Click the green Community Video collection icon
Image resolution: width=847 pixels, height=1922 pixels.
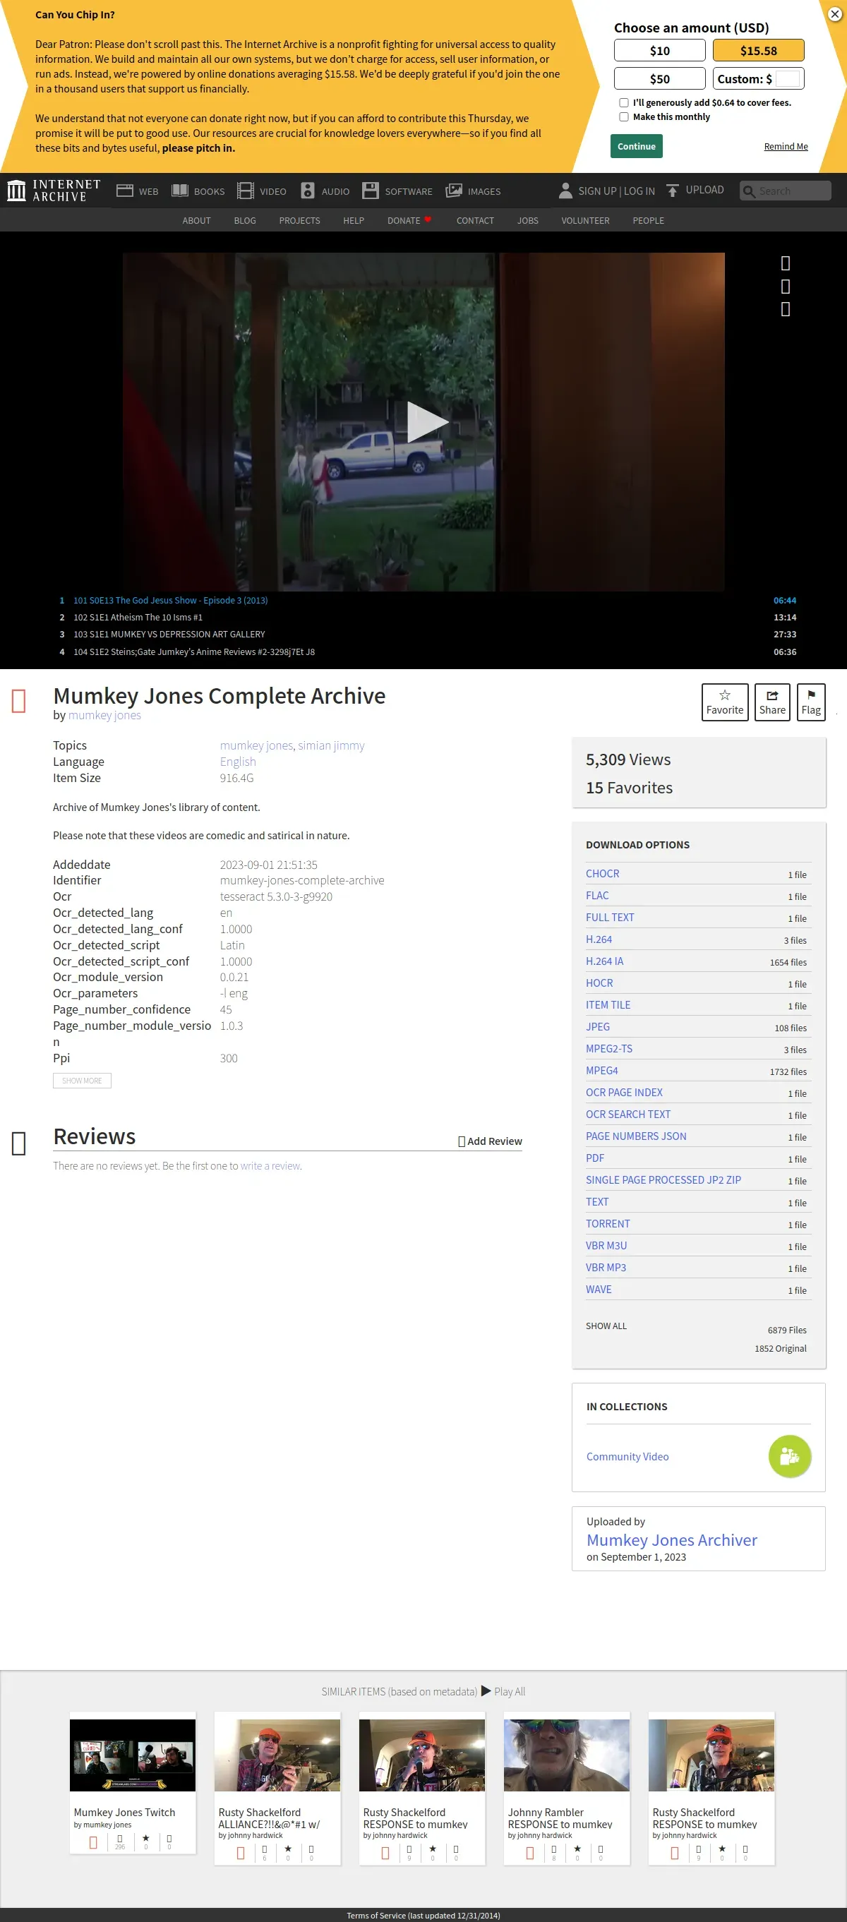click(x=790, y=1456)
